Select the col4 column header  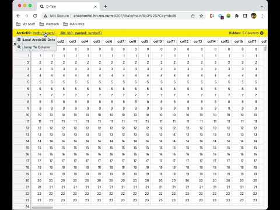85,41
